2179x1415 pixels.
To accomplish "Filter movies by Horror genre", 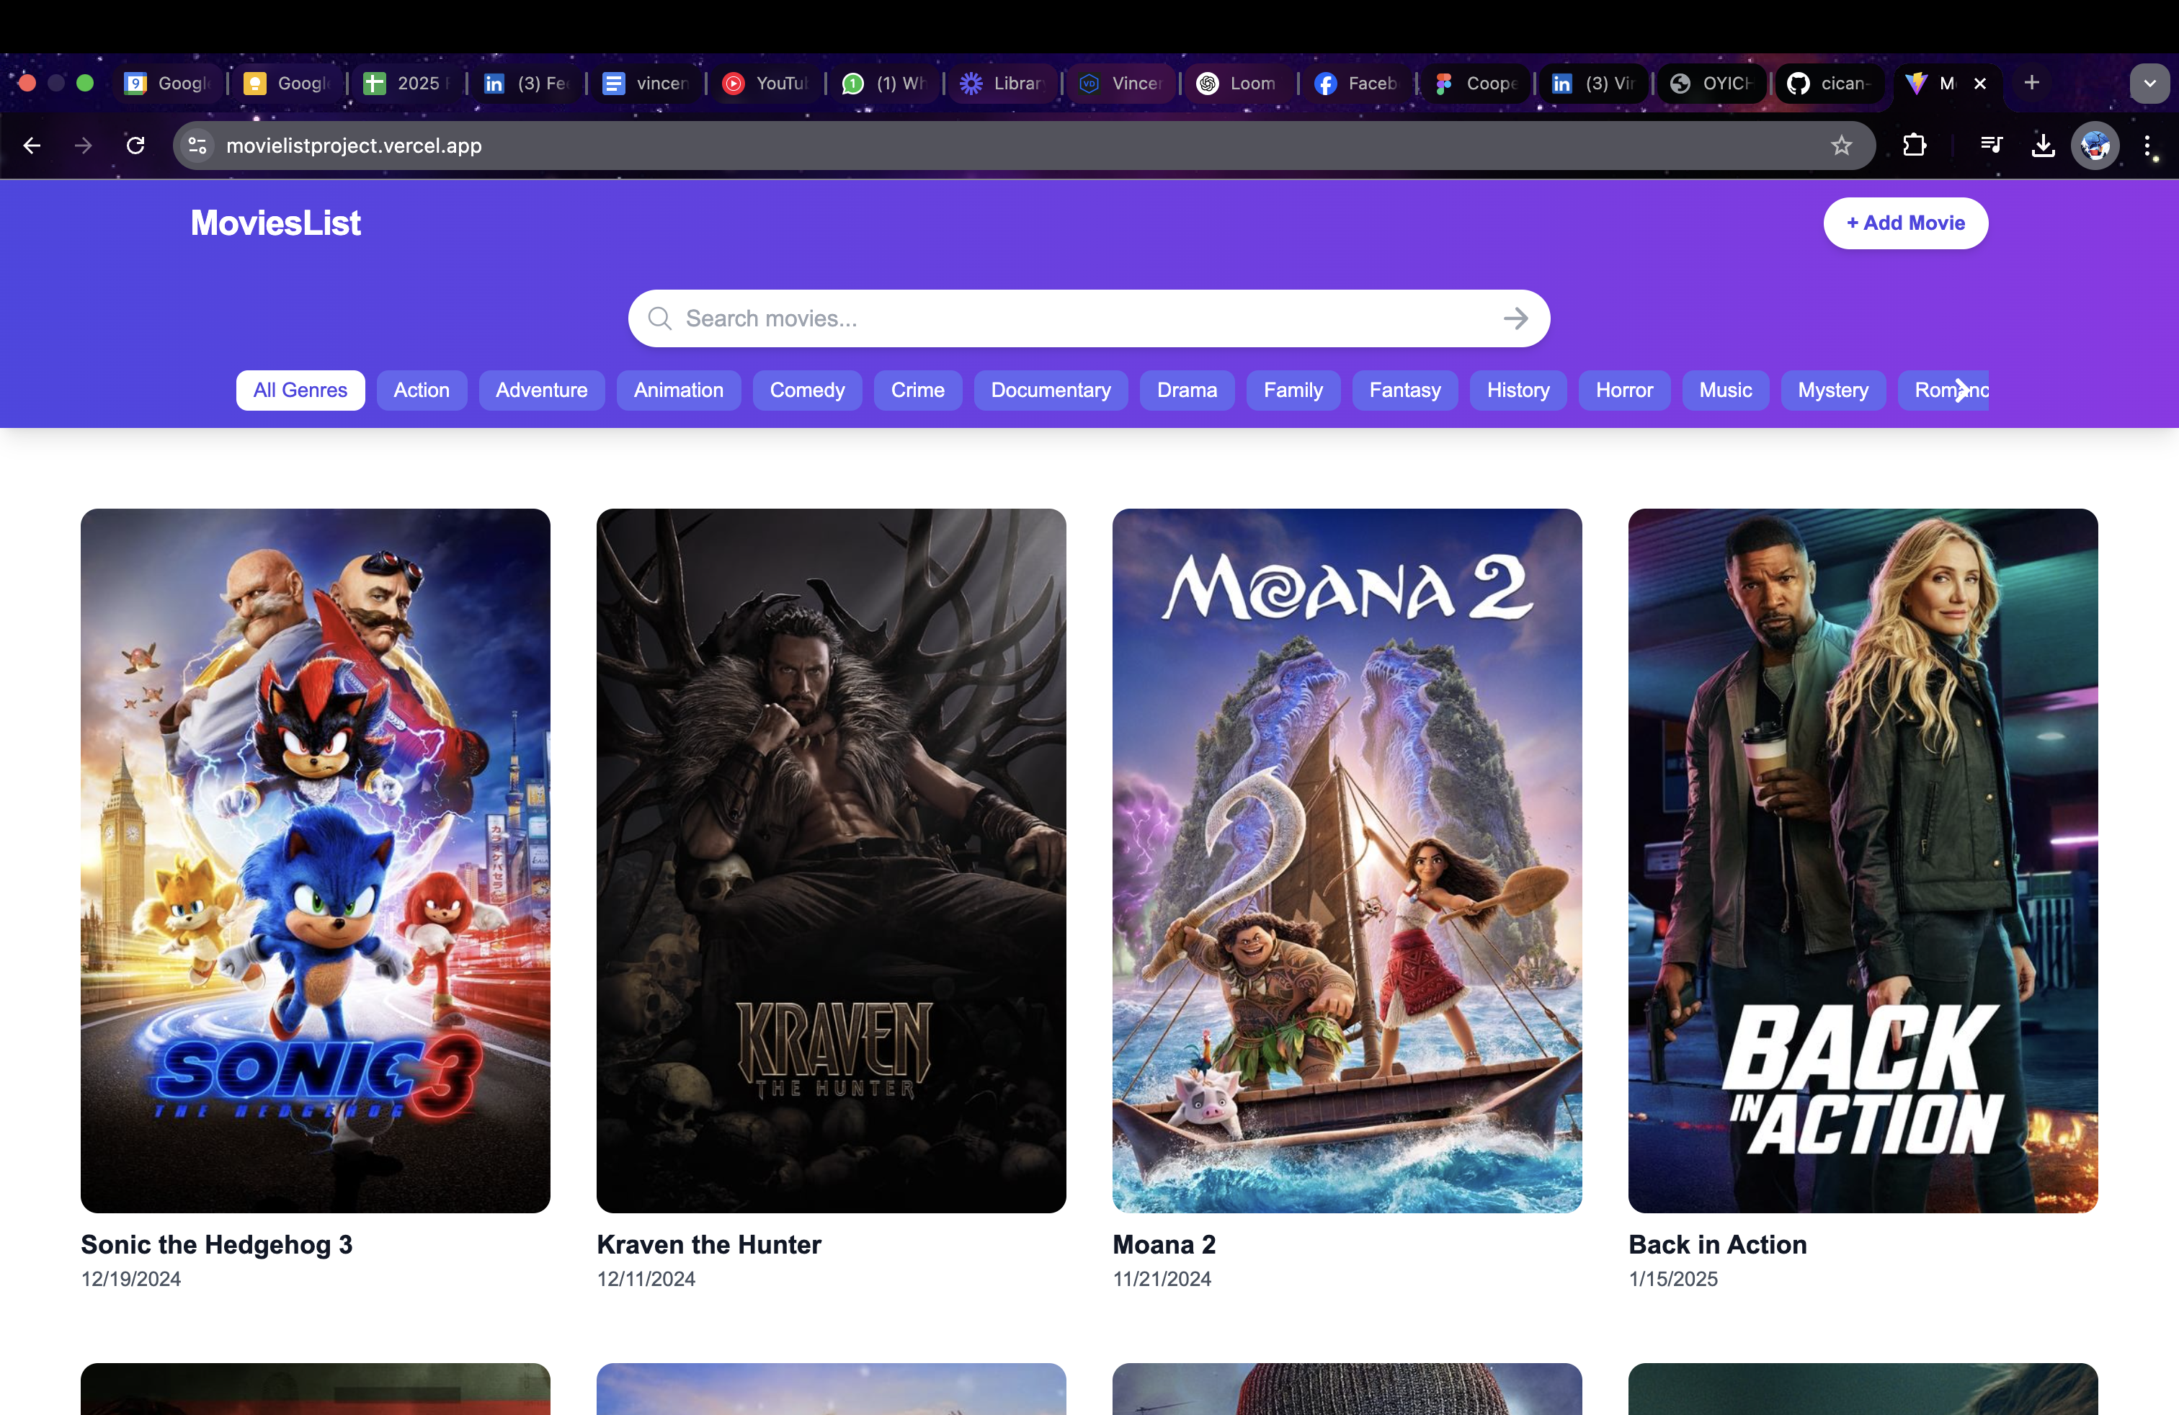I will pyautogui.click(x=1624, y=390).
